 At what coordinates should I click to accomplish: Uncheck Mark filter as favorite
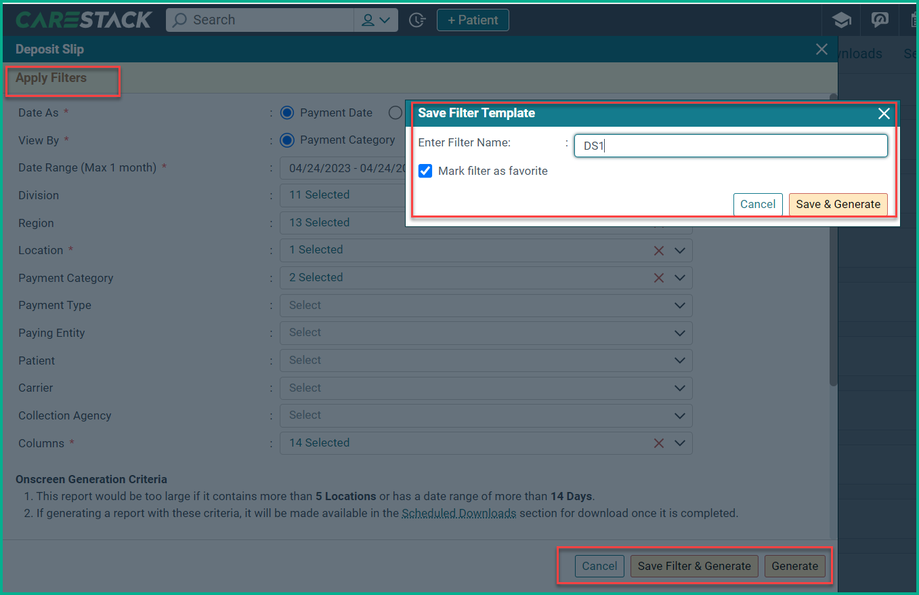[425, 171]
